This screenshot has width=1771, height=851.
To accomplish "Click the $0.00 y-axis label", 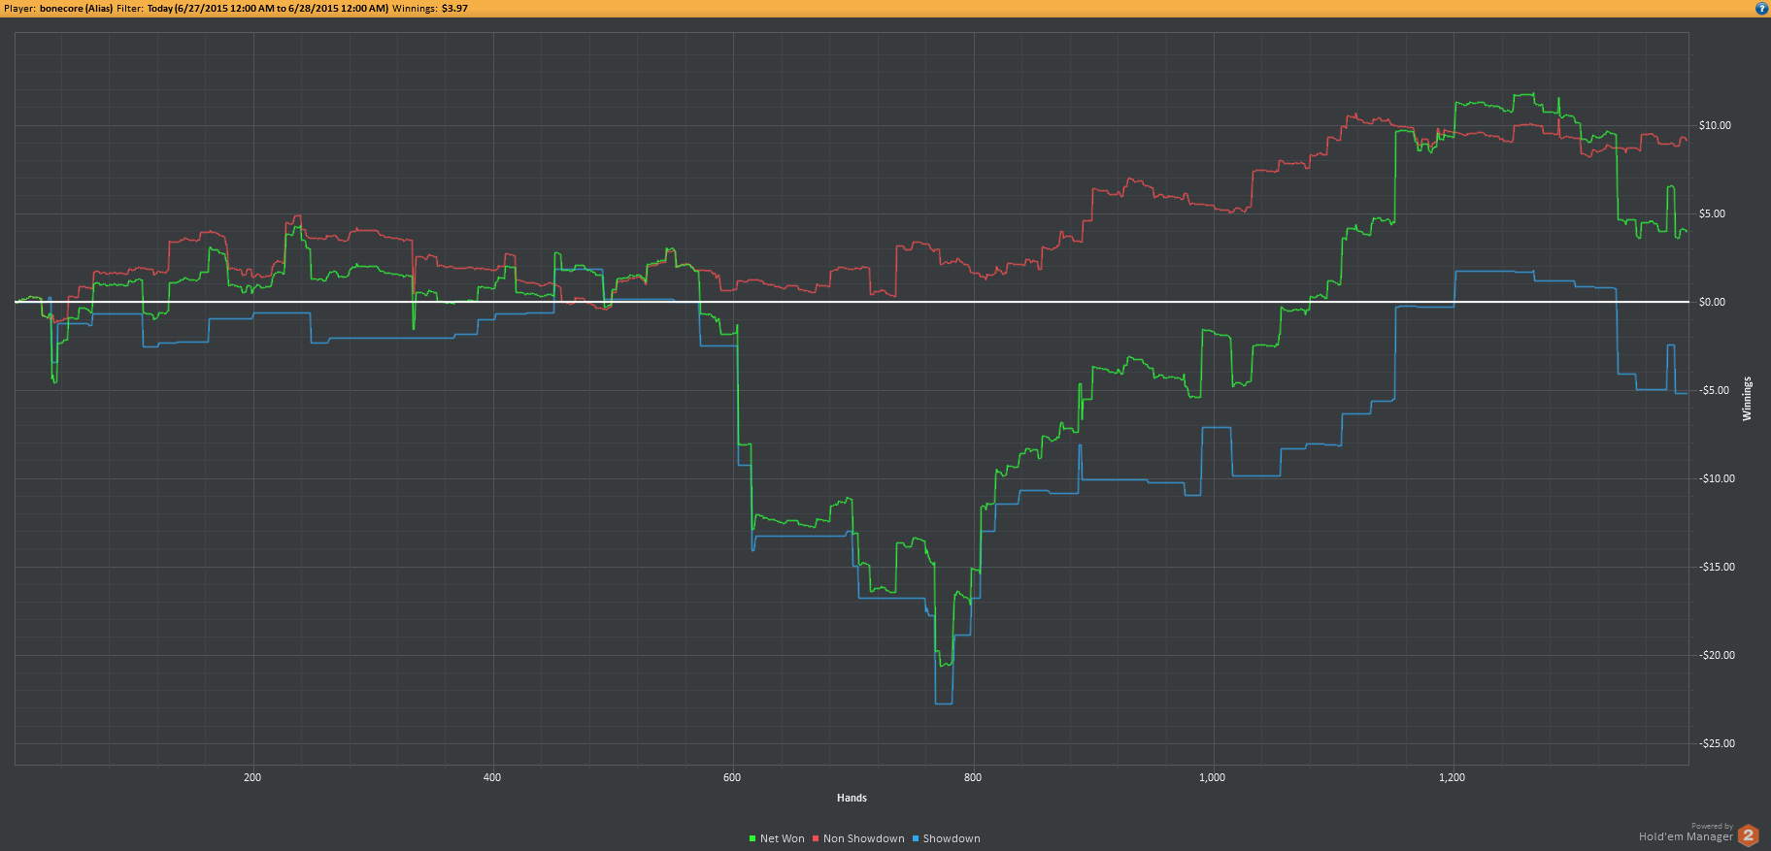I will 1712,302.
